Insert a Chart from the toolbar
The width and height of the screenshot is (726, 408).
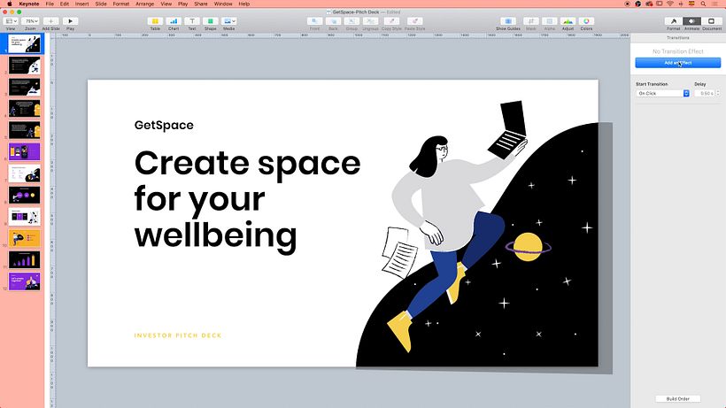click(x=174, y=20)
